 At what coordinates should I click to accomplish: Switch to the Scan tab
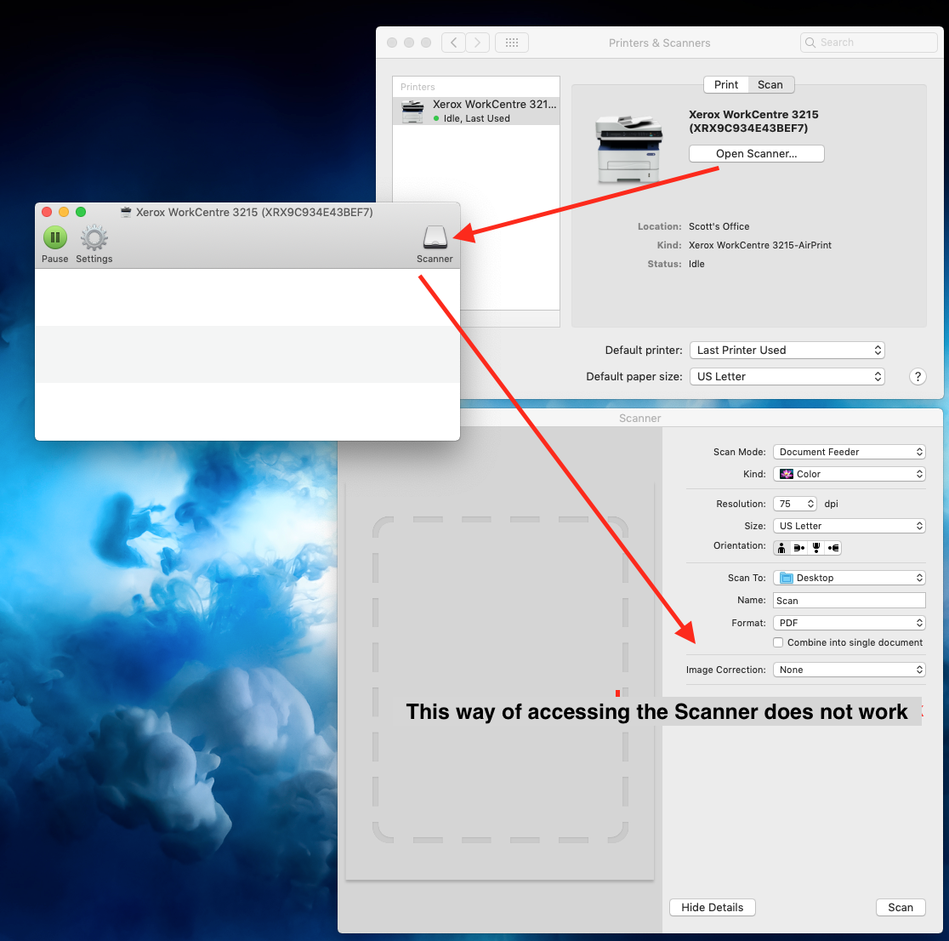(770, 85)
